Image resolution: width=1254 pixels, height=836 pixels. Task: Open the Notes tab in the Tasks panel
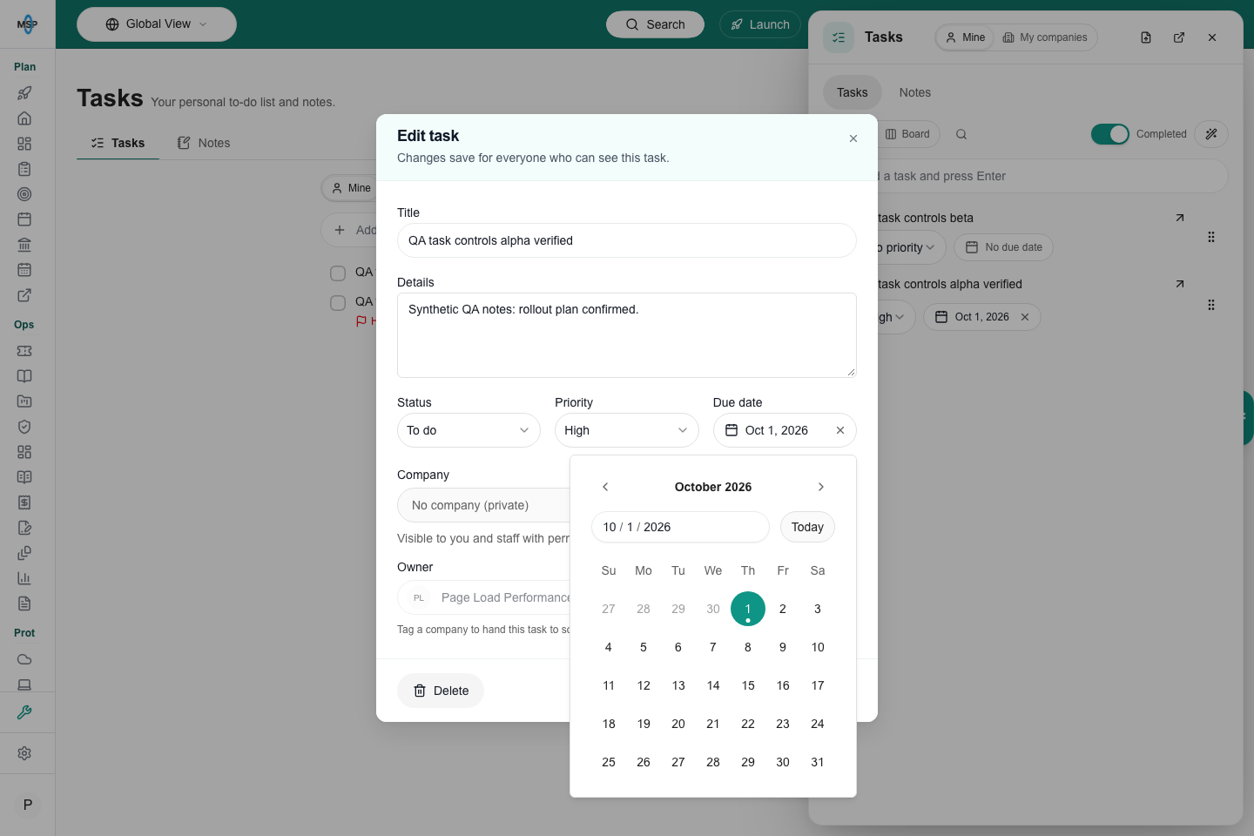[x=914, y=92]
